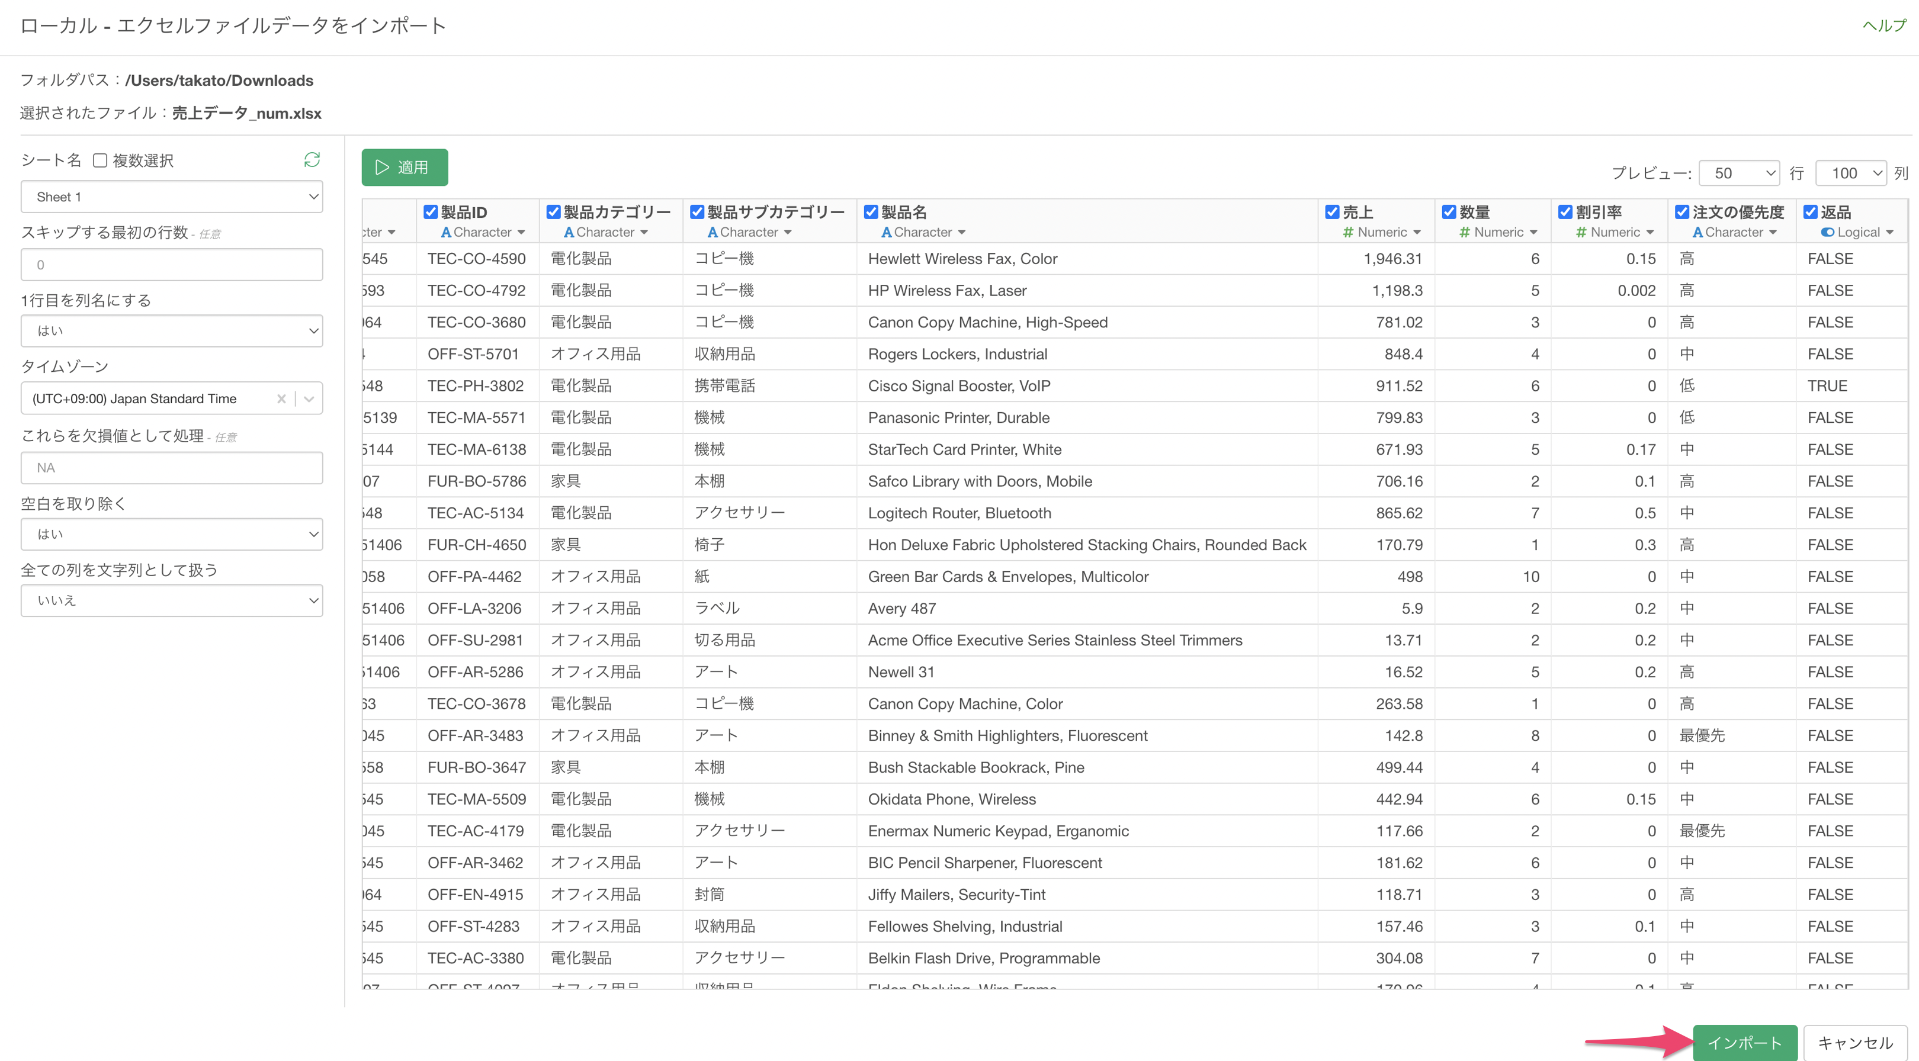
Task: Uncheck the 割引率 column checkbox
Action: pos(1566,212)
